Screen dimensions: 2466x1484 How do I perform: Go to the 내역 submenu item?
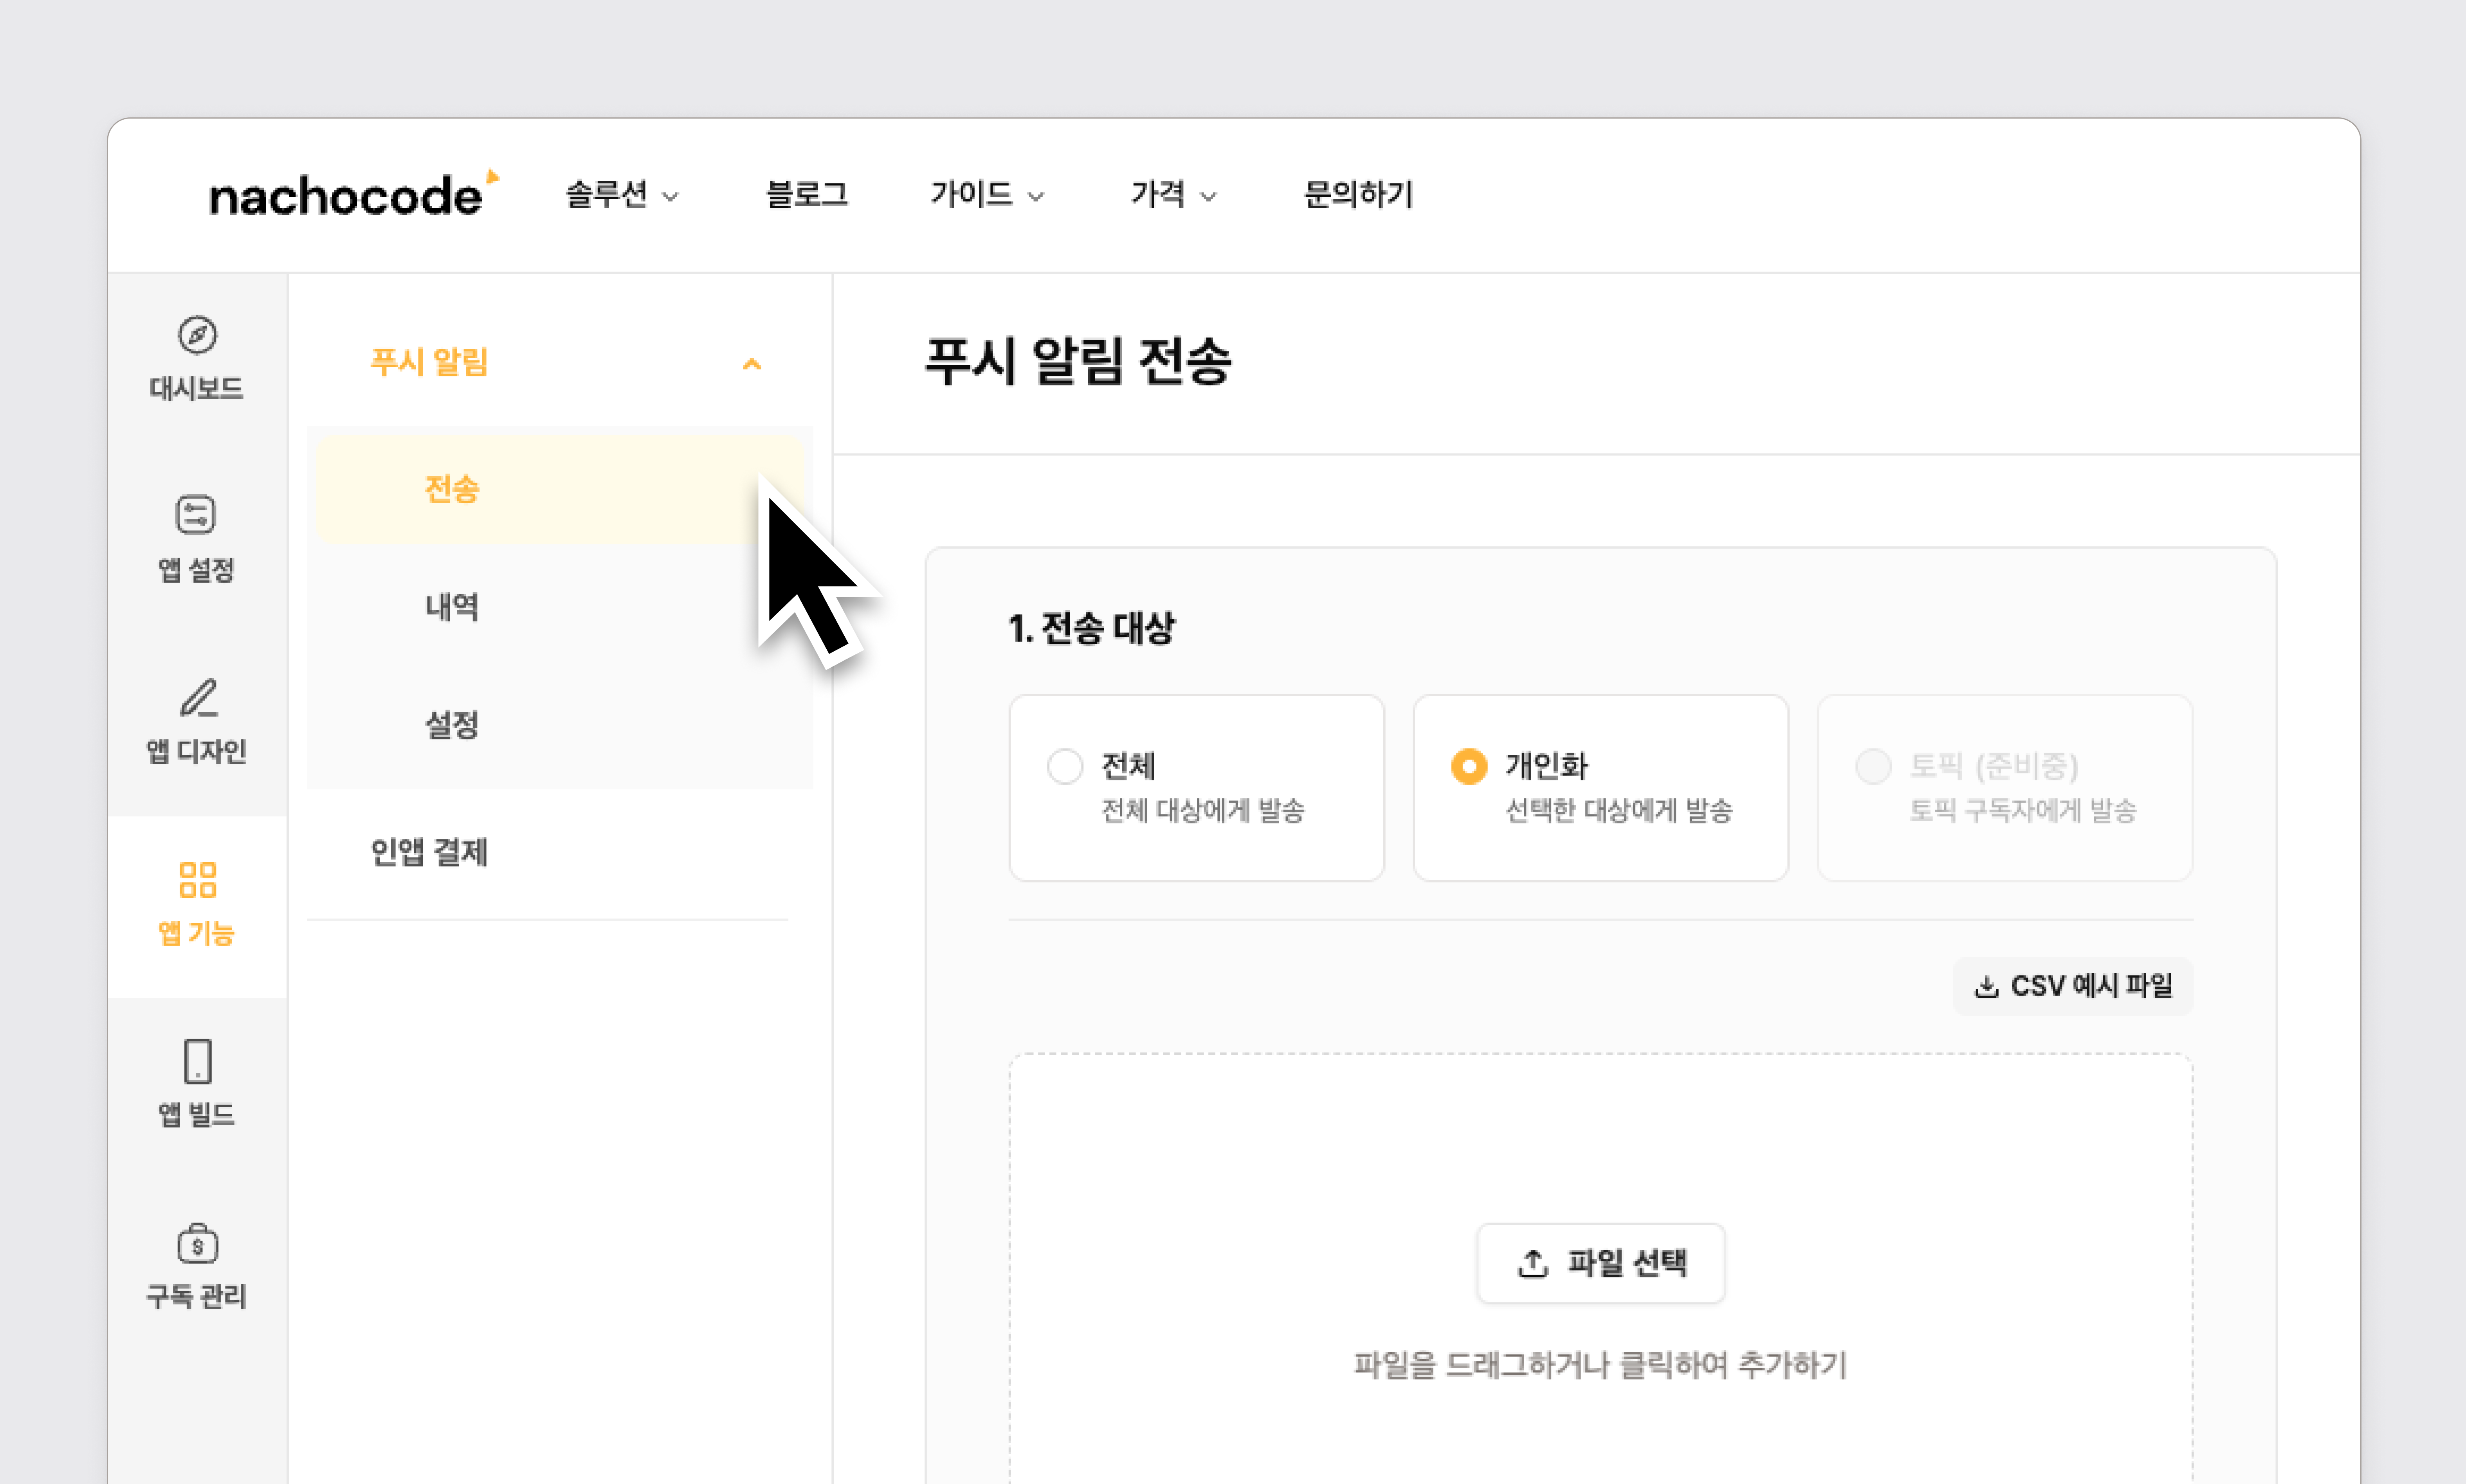click(x=452, y=607)
